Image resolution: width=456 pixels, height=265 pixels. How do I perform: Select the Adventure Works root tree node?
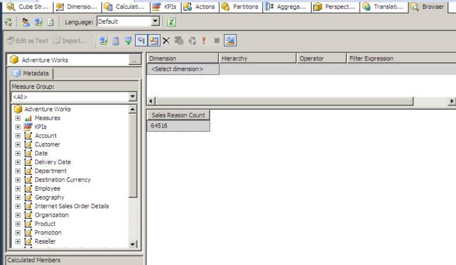(x=48, y=109)
